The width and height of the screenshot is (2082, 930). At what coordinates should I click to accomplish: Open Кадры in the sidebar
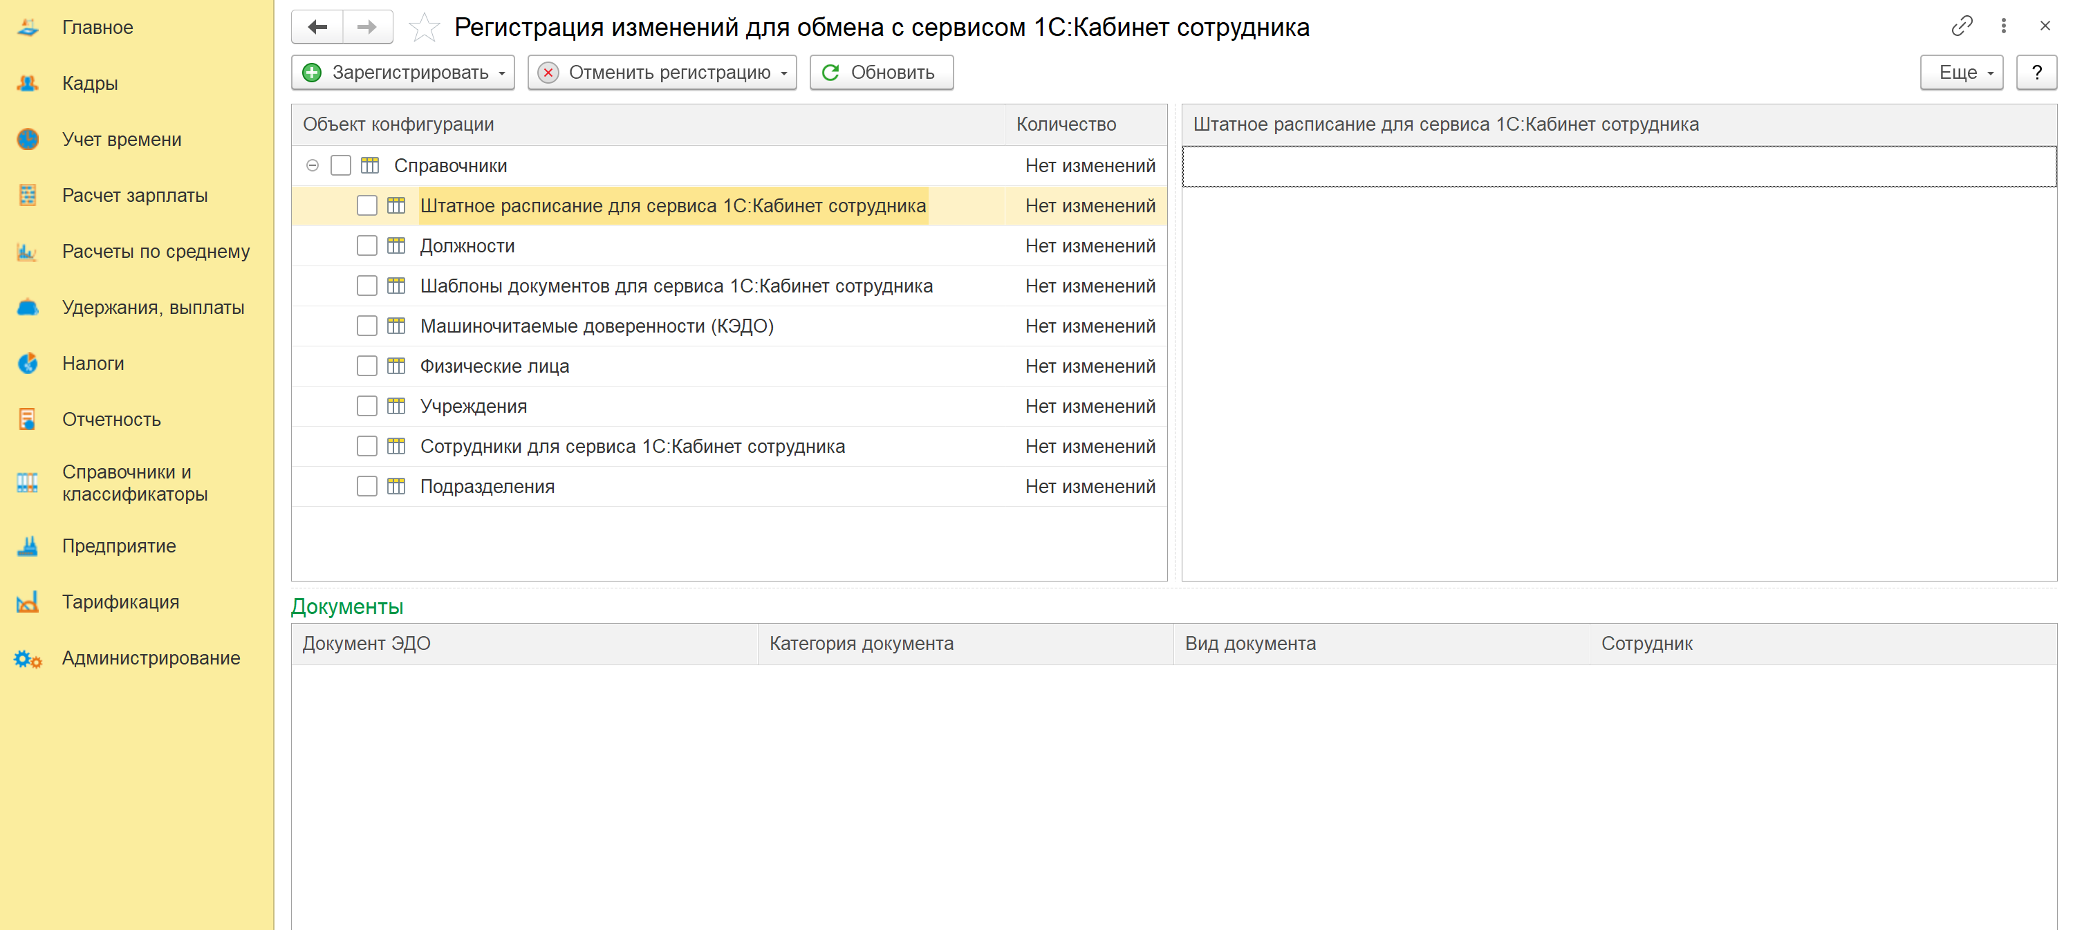[x=90, y=83]
